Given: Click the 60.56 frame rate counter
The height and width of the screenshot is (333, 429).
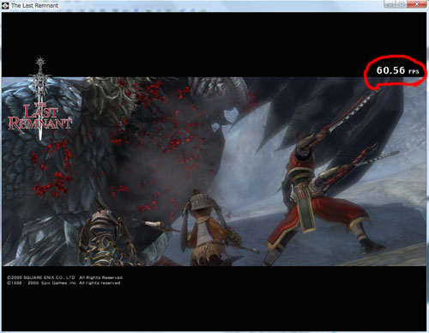Looking at the screenshot, I should [x=390, y=70].
